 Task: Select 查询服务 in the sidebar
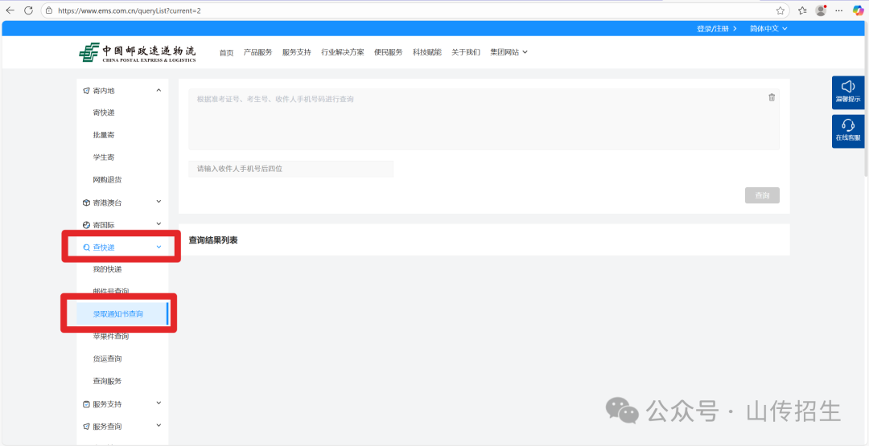[107, 381]
